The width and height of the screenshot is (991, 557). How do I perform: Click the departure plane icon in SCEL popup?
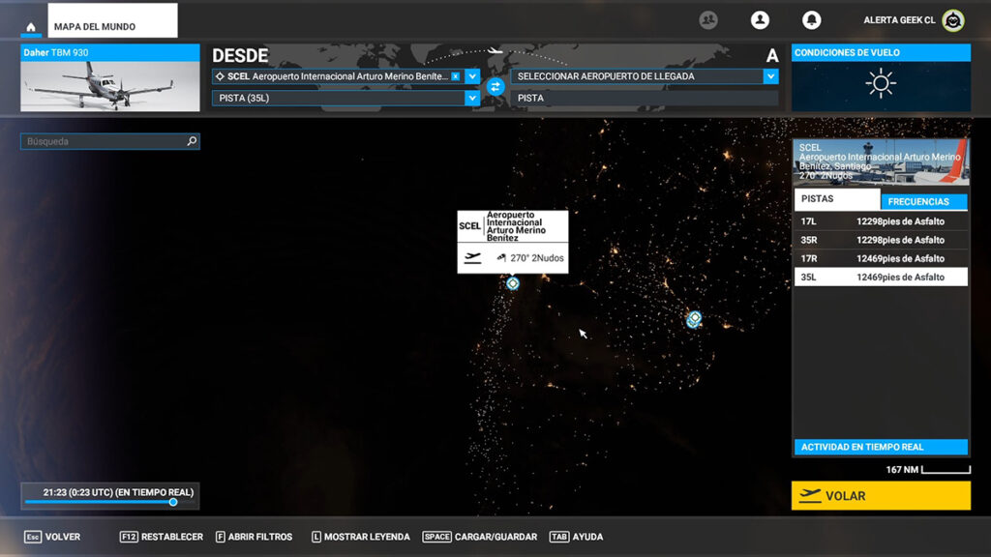472,257
